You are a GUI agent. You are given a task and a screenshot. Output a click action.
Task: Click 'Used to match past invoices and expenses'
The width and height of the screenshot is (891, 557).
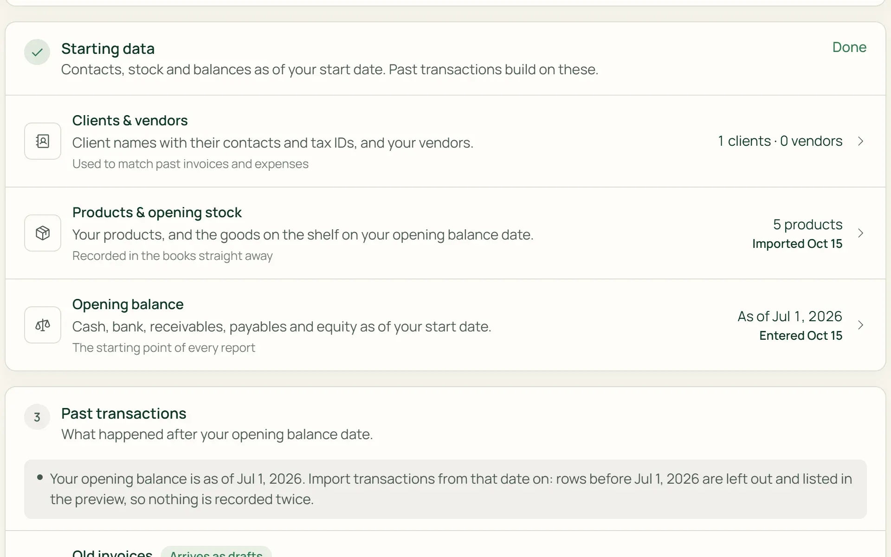[190, 164]
